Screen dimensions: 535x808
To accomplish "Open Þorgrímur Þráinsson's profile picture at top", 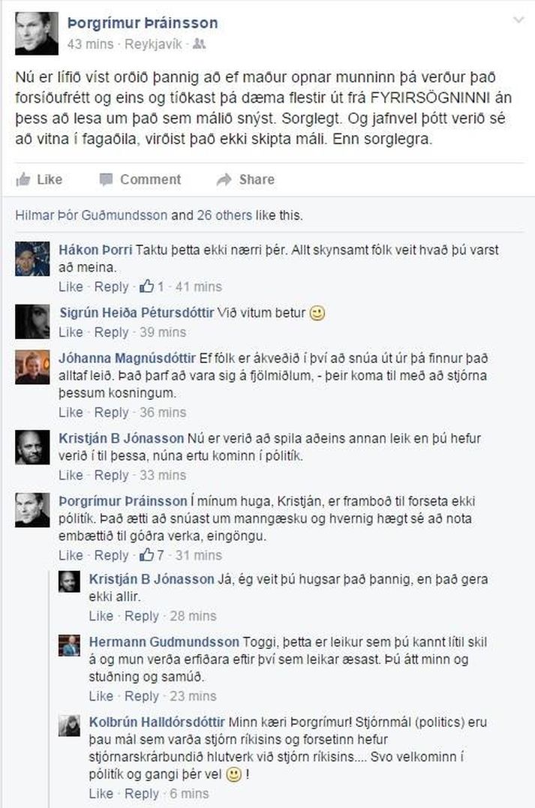I will coord(37,34).
